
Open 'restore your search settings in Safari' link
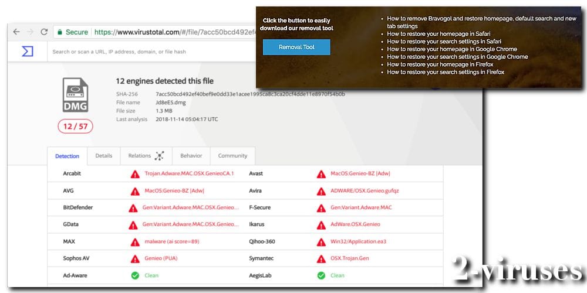click(x=444, y=42)
